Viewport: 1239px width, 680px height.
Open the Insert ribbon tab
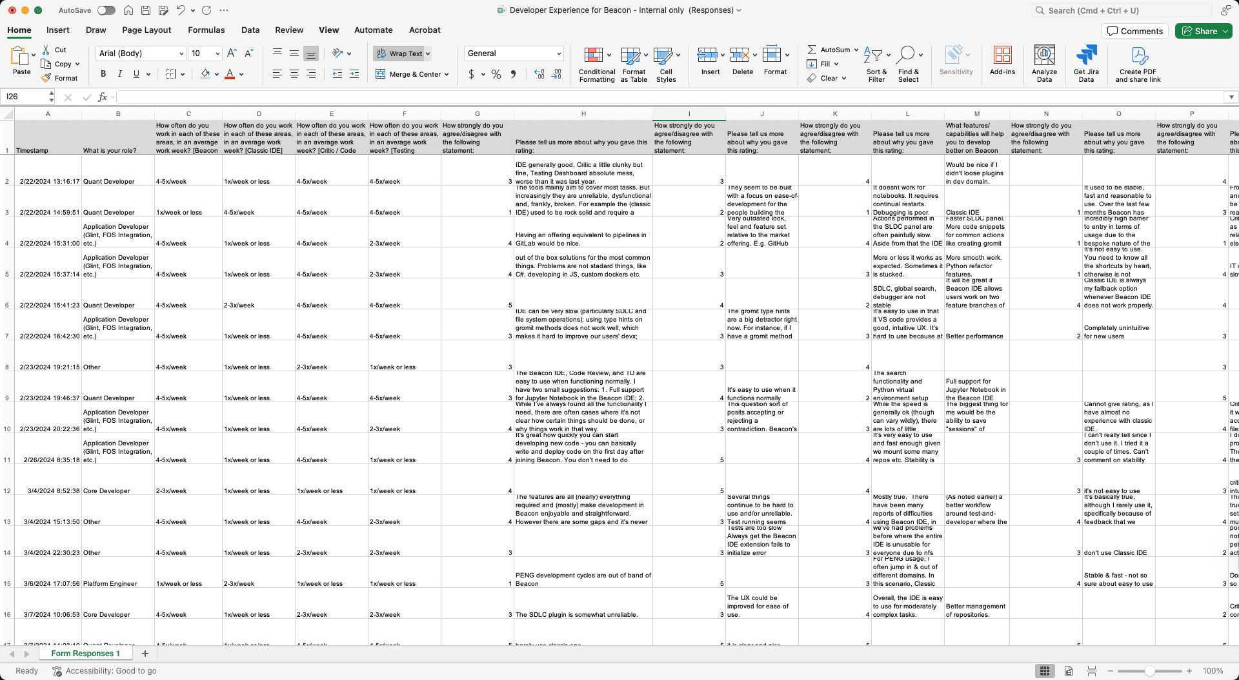pos(57,30)
